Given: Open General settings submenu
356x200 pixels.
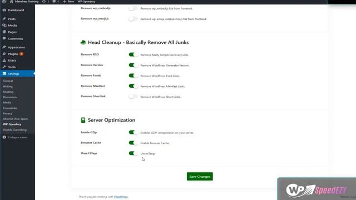Looking at the screenshot, I should click(x=8, y=81).
